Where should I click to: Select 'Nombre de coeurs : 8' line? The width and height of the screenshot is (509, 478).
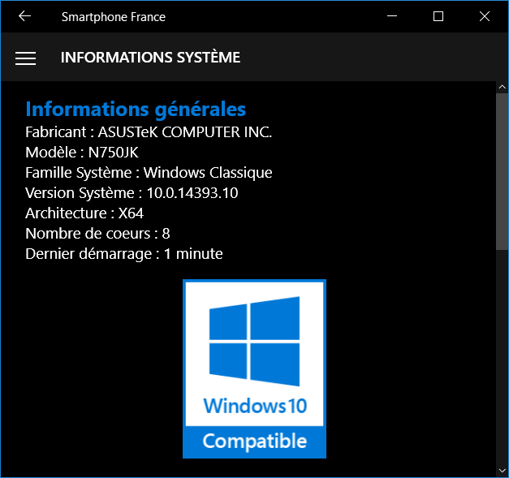tap(97, 234)
